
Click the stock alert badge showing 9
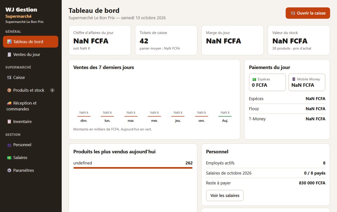52,90
